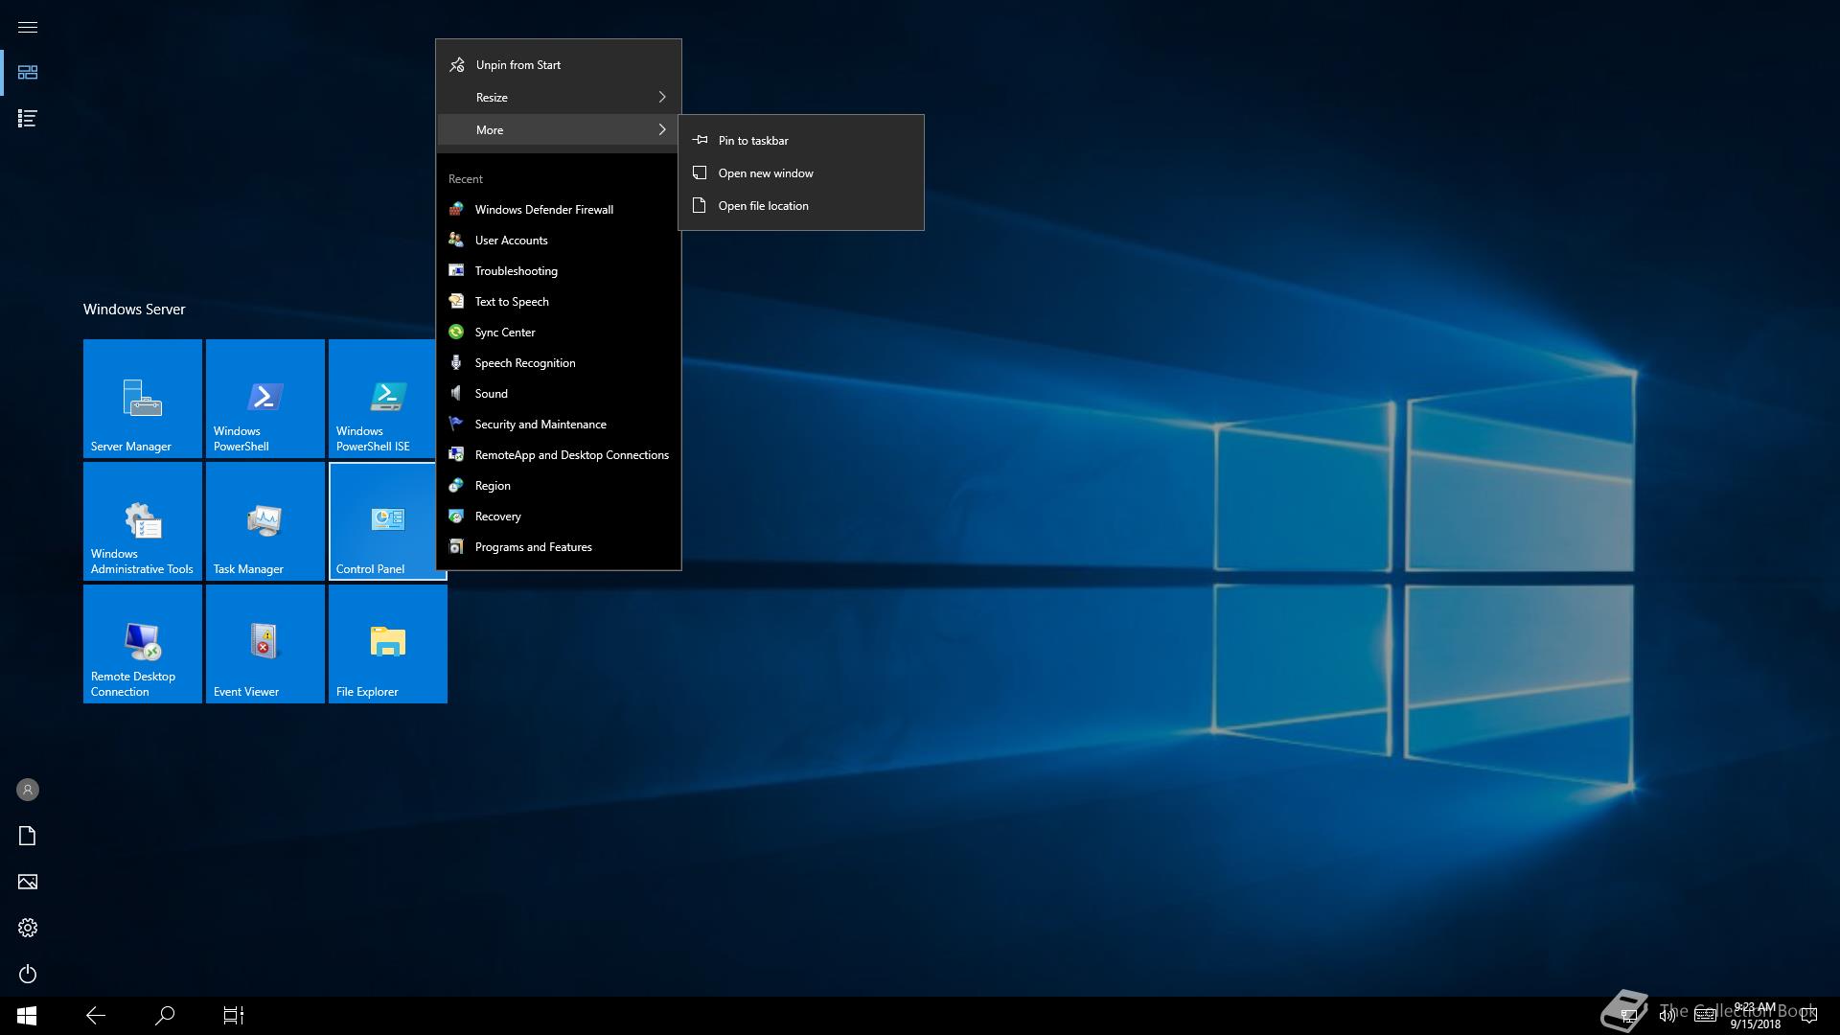Screen dimensions: 1840x1035
Task: Expand the Start hamburger menu
Action: pyautogui.click(x=28, y=27)
